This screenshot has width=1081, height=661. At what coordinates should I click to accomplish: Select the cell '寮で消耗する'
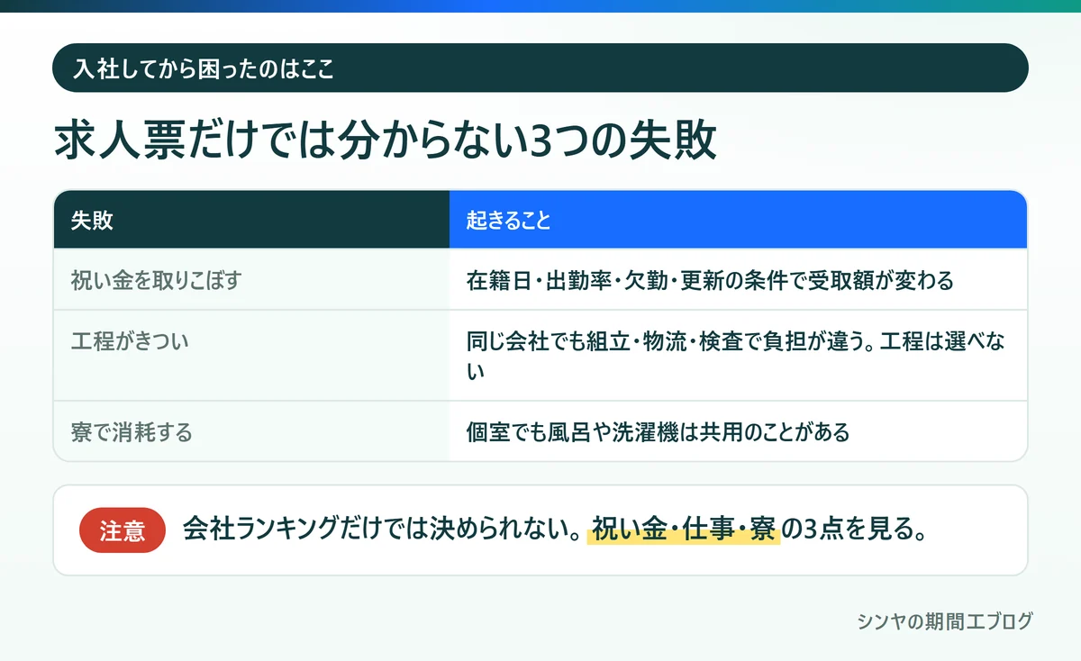pyautogui.click(x=251, y=431)
